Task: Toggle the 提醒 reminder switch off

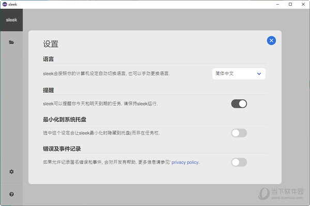Action: pyautogui.click(x=239, y=104)
